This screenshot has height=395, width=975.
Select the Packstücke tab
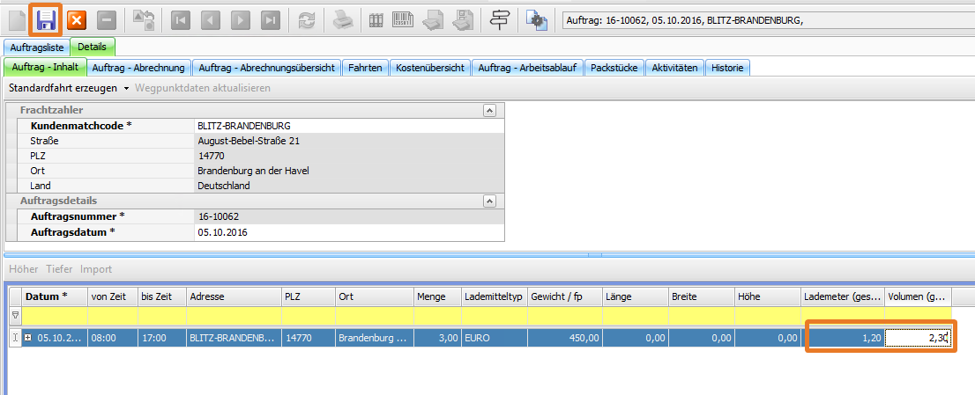[614, 67]
